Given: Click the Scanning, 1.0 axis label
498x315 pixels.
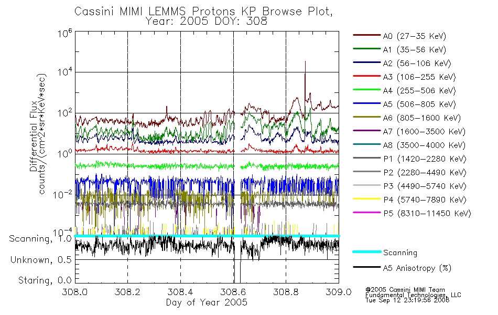Looking at the screenshot, I should (x=40, y=239).
